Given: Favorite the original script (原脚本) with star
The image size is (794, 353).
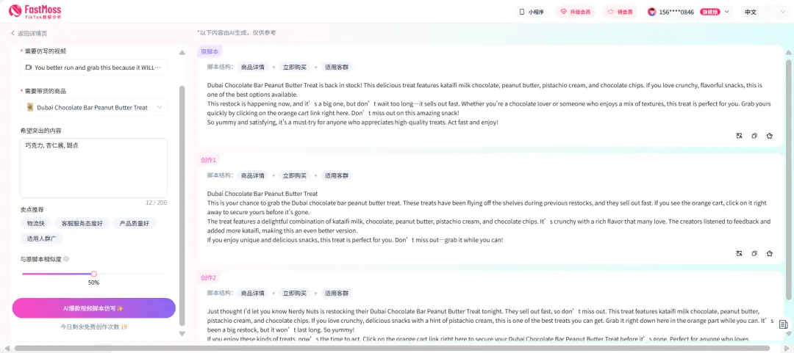Looking at the screenshot, I should pos(770,136).
